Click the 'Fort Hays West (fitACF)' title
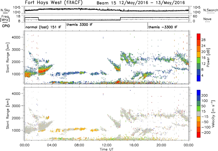 click(x=54, y=2)
